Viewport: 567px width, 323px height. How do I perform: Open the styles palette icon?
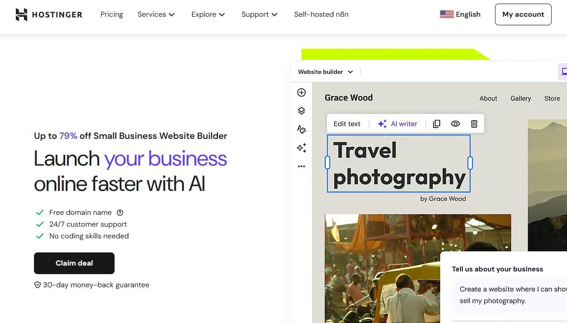click(x=302, y=129)
